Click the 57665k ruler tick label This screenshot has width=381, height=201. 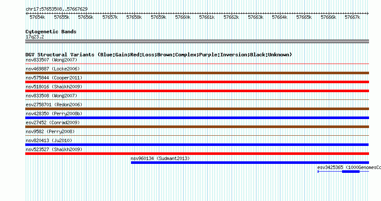click(x=304, y=17)
